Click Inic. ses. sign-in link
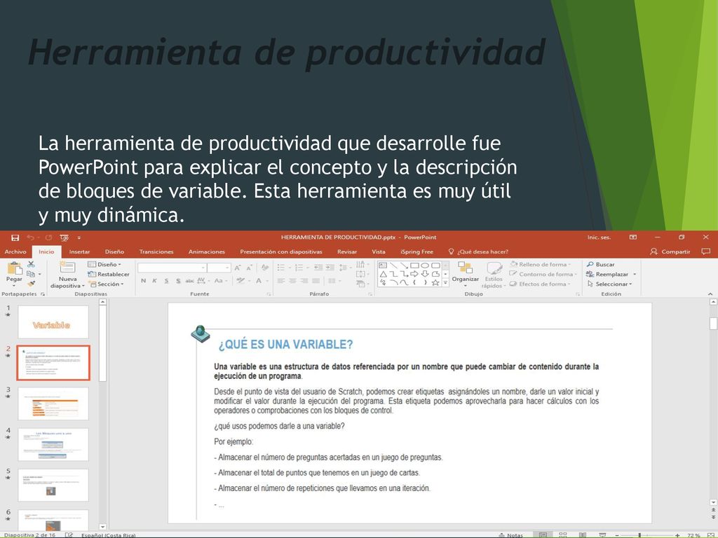Screen dimensions: 718x538 click(x=599, y=237)
